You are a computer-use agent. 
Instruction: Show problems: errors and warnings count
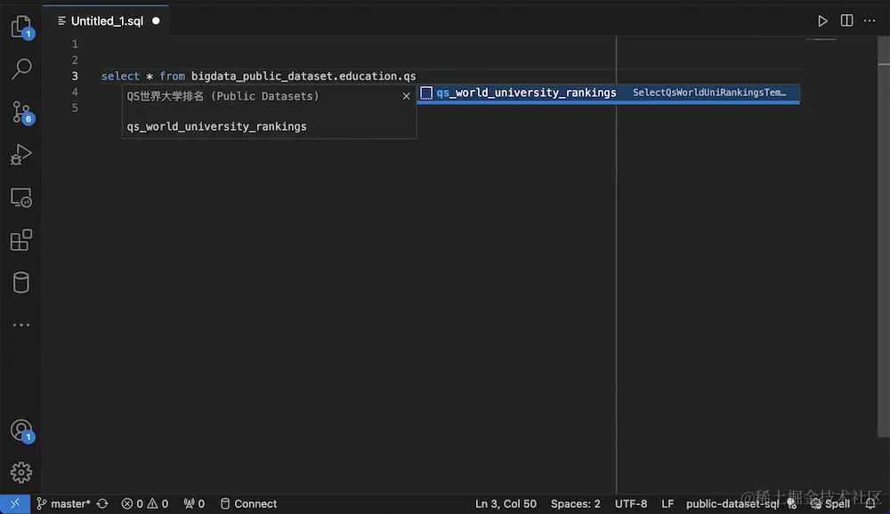[x=145, y=504]
